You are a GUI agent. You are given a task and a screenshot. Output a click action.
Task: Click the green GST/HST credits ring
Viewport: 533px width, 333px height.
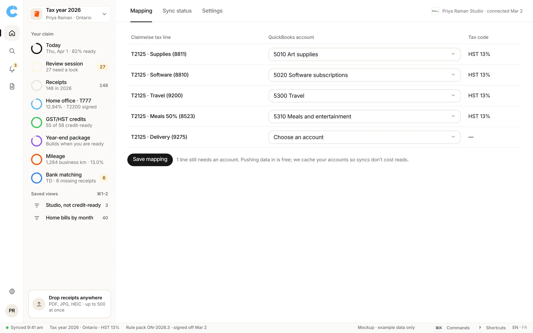(37, 122)
